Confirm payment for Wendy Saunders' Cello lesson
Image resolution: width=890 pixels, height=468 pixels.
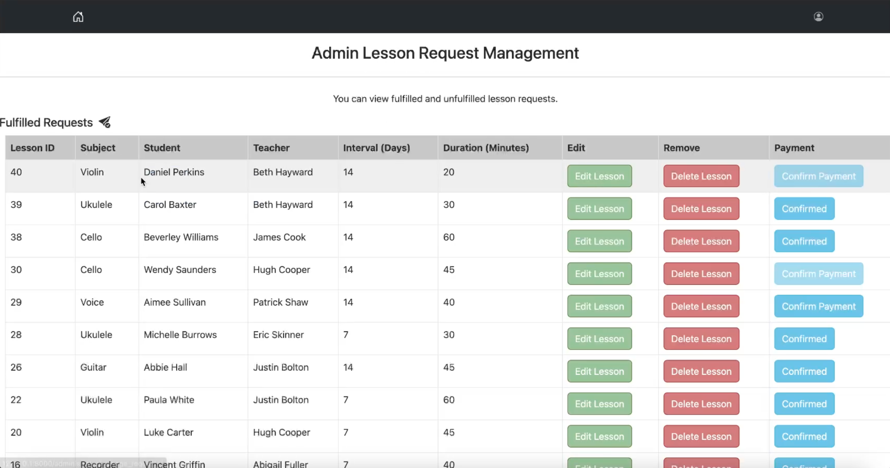pos(818,274)
